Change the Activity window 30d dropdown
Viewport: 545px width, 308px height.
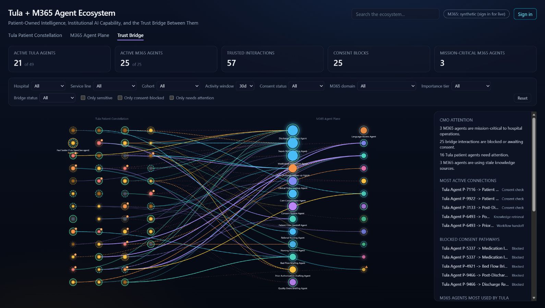coord(245,86)
